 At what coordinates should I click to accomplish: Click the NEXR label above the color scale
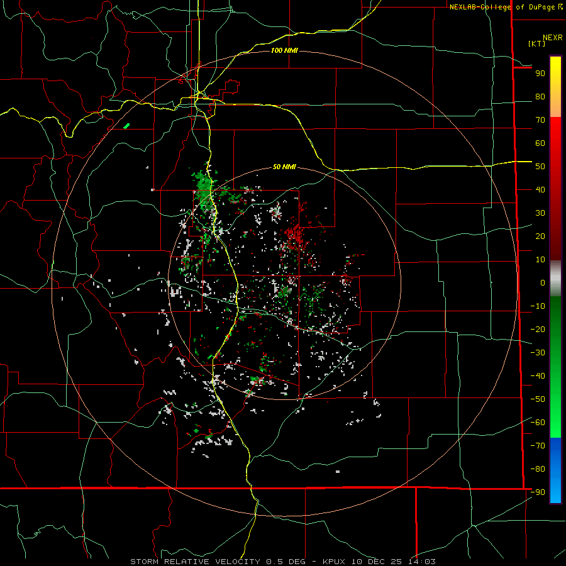coord(553,38)
